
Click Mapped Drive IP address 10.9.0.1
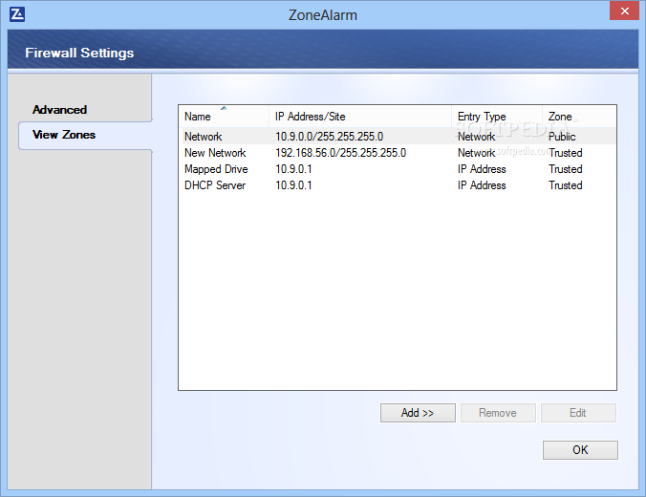(x=293, y=169)
